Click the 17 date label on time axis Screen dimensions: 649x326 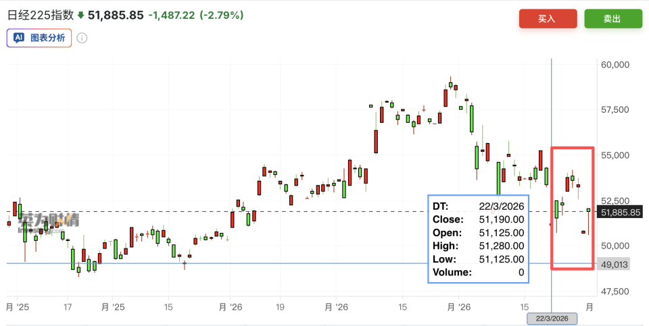click(68, 307)
